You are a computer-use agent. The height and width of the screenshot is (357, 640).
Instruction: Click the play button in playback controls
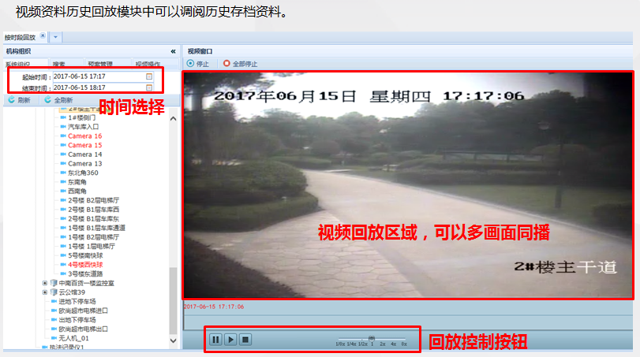coord(230,340)
